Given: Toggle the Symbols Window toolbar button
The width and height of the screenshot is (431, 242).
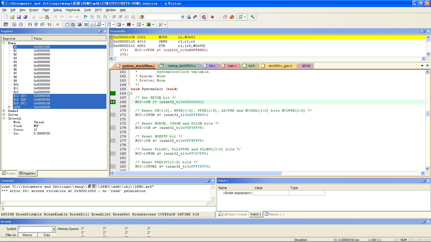Looking at the screenshot, I should coord(79,24).
